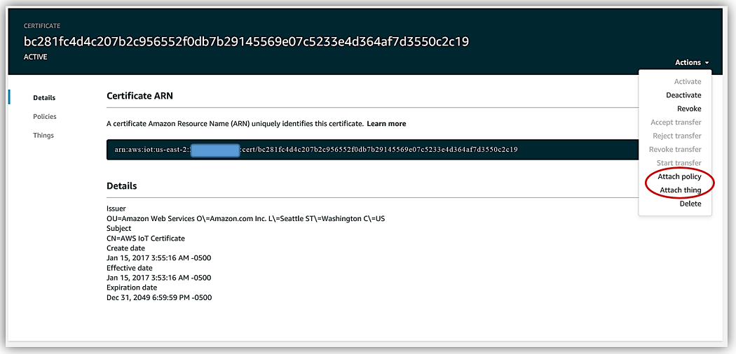The image size is (736, 354).
Task: Select Activate from the Actions menu
Action: click(687, 82)
